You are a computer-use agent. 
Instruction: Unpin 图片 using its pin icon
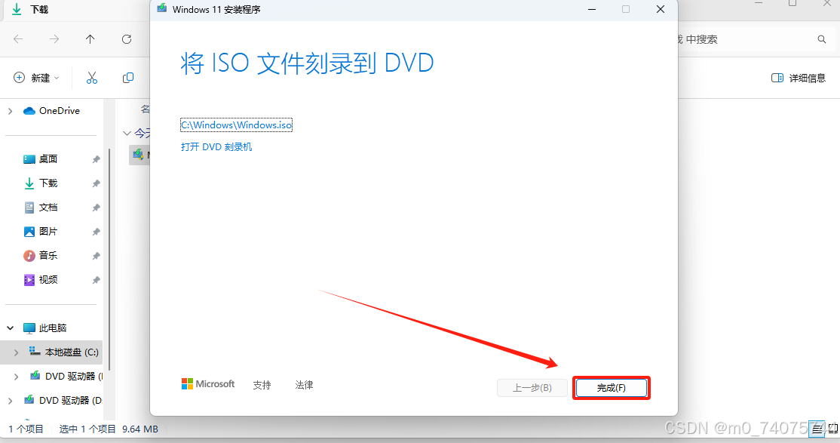point(96,232)
